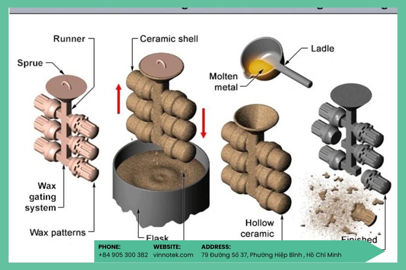Click the 'Wax patterns' label

pyautogui.click(x=57, y=233)
